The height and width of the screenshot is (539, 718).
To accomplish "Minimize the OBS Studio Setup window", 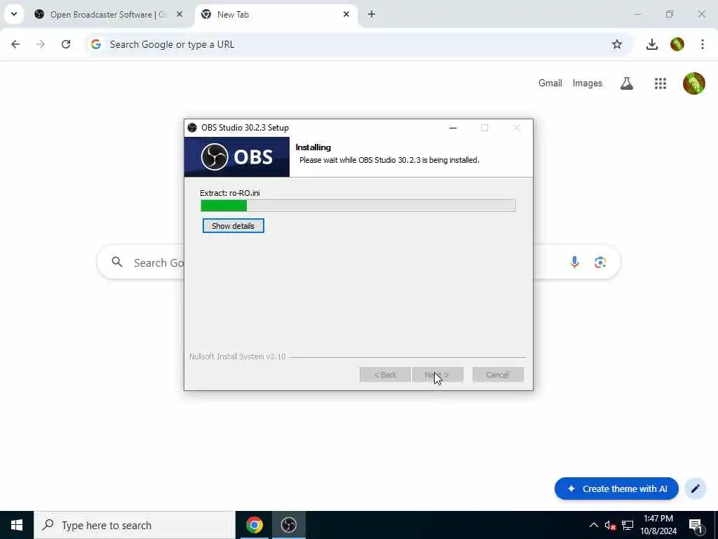I will 453,128.
